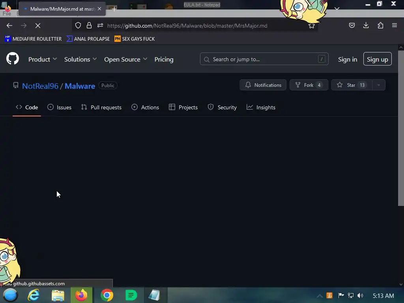
Task: Bookmark this page with the star icon
Action: click(x=312, y=26)
